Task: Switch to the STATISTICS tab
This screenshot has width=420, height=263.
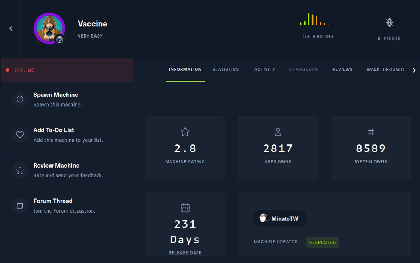Action: (226, 69)
